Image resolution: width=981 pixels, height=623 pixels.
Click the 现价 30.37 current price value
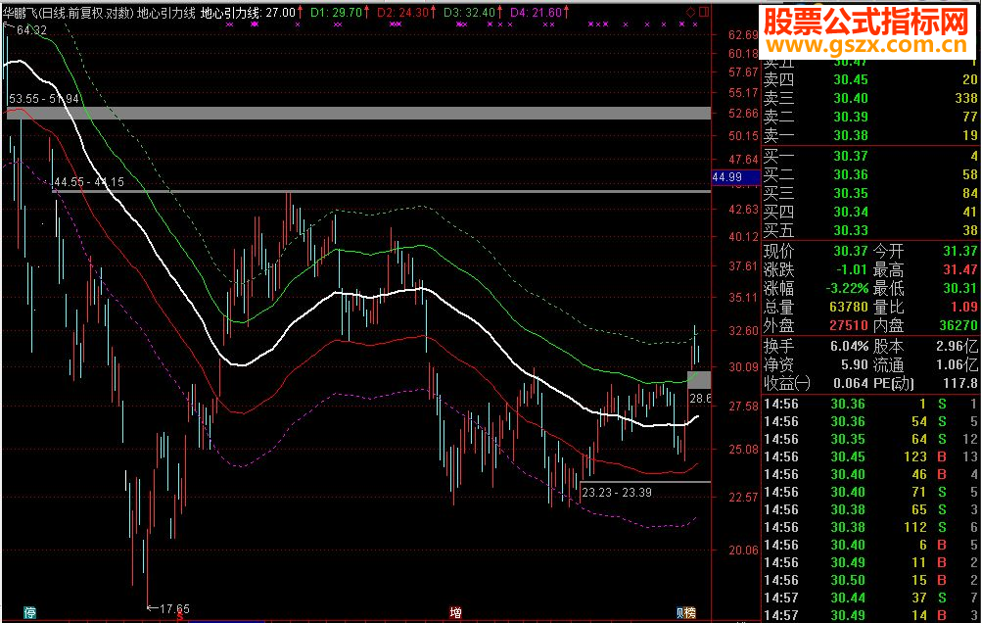tap(850, 252)
